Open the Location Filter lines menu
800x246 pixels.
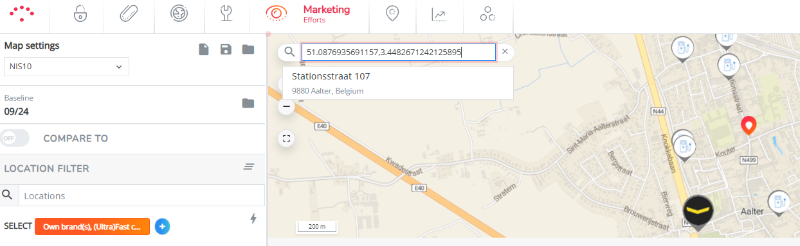point(249,167)
